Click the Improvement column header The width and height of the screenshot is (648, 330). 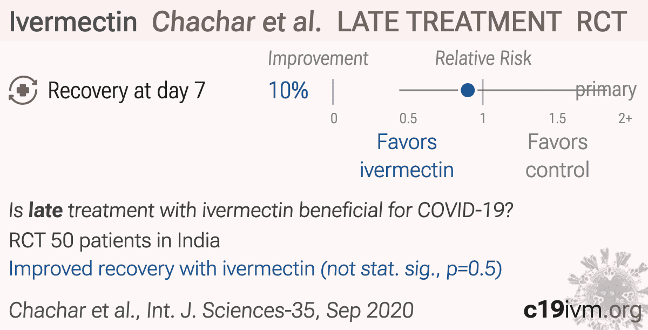coord(318,58)
